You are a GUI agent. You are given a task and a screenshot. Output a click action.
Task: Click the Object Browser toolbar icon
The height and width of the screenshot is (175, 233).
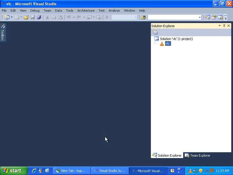pos(220,17)
